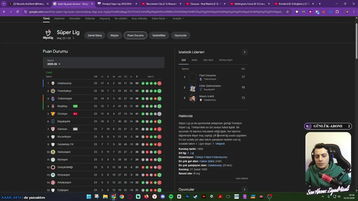Image resolution: width=358 pixels, height=201 pixels.
Task: Switch to the Mustafa Anıl Benli X tab
Action: [x=28, y=4]
